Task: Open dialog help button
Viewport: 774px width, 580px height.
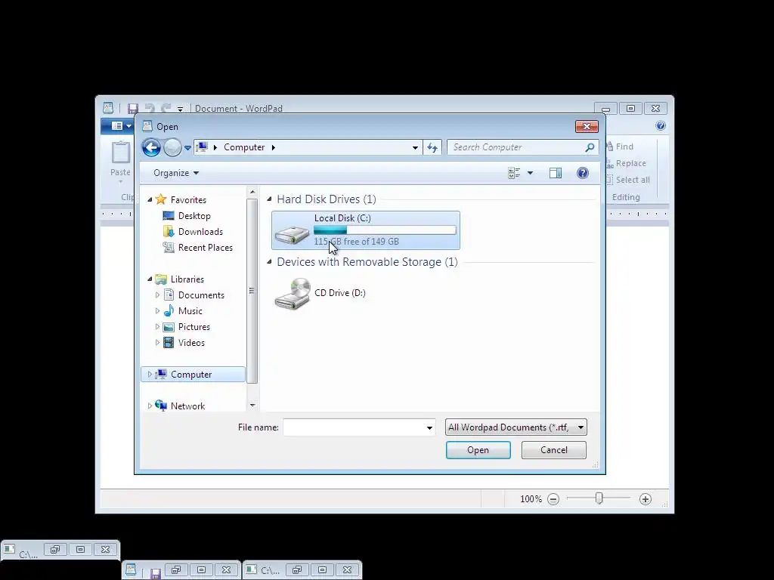Action: tap(583, 173)
